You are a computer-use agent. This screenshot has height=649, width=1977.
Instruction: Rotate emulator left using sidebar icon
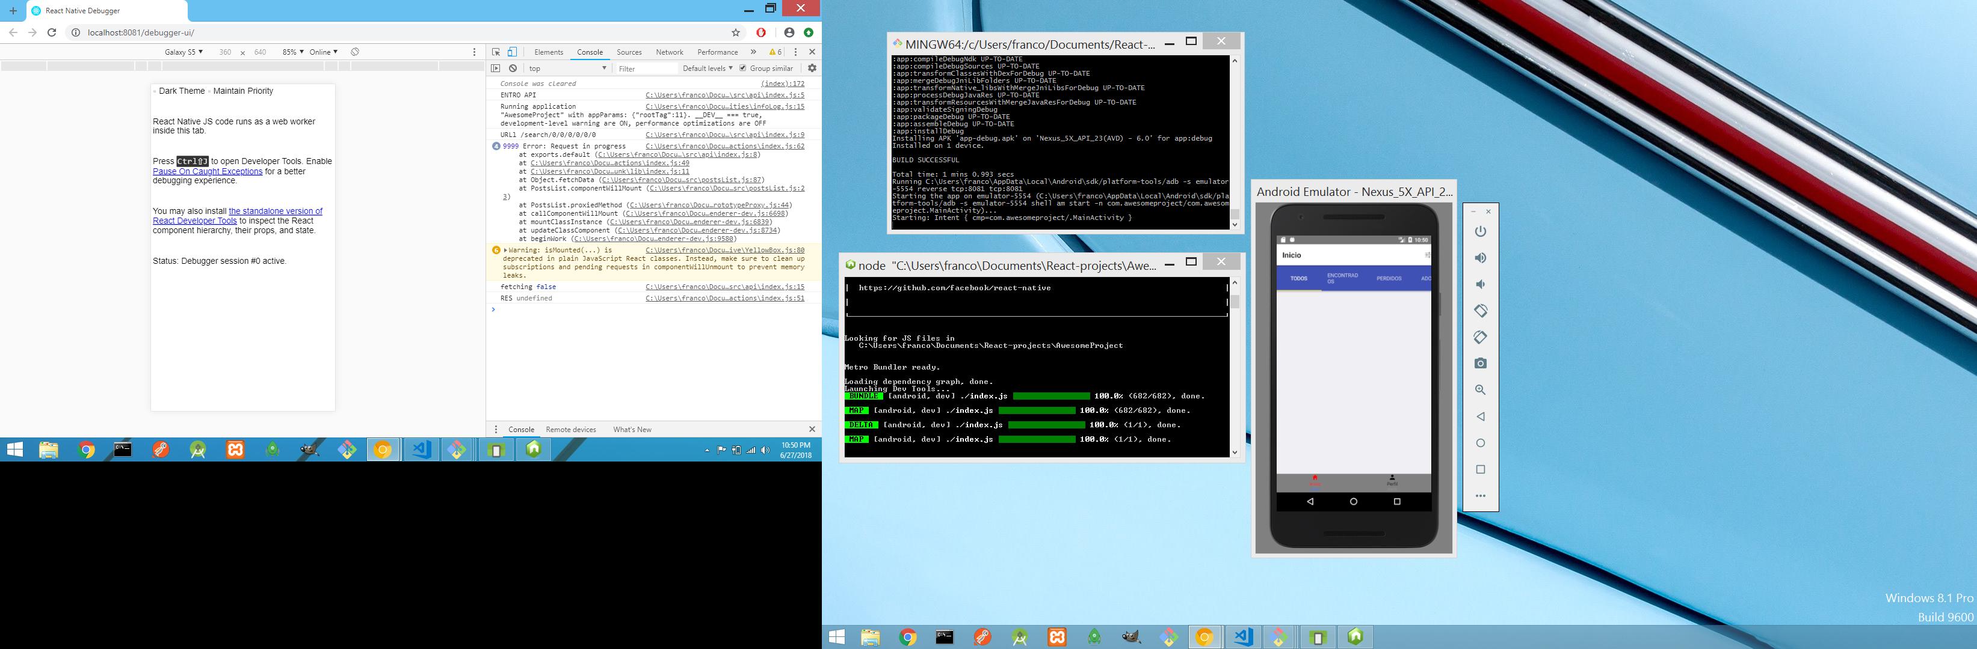point(1481,311)
